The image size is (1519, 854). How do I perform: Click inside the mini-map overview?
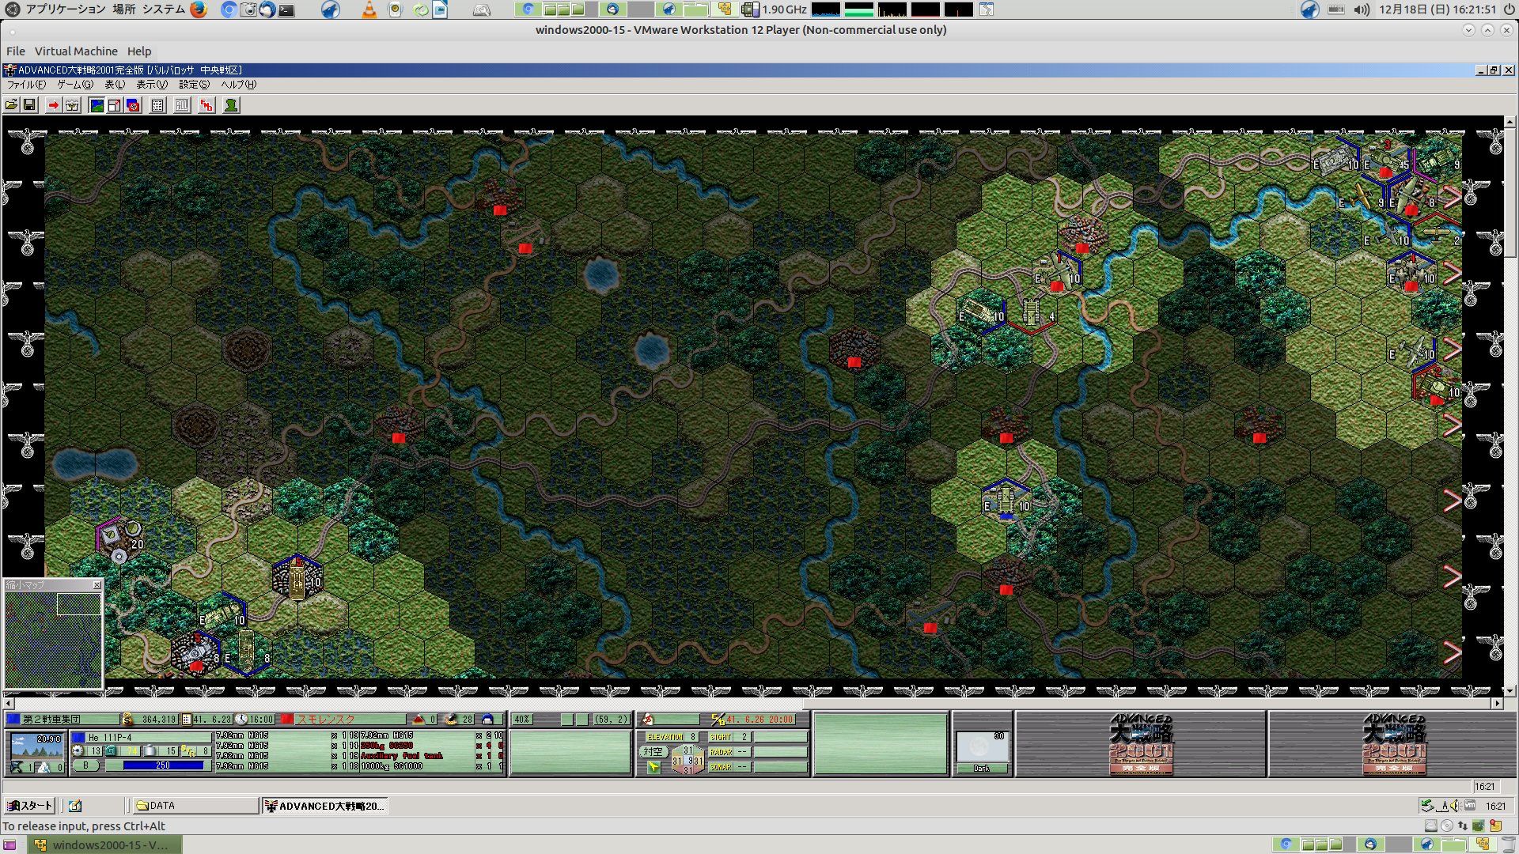54,640
